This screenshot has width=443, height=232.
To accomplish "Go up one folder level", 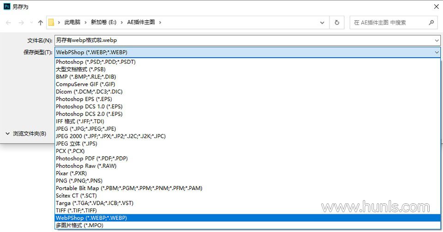I will pos(41,23).
